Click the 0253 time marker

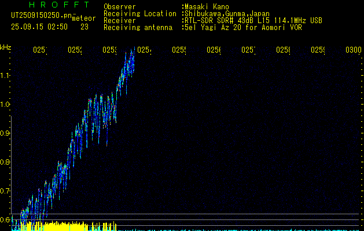pos(109,50)
